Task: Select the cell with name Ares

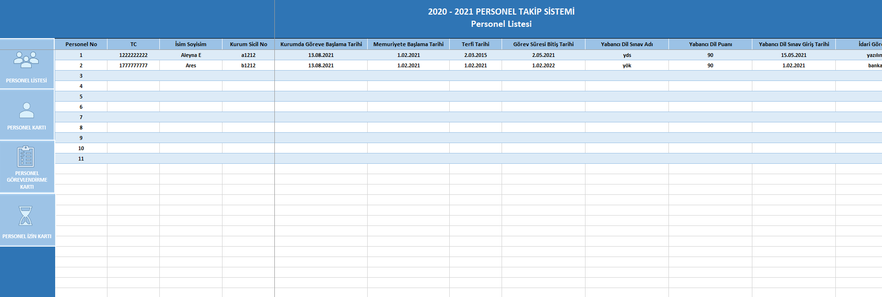Action: [191, 65]
